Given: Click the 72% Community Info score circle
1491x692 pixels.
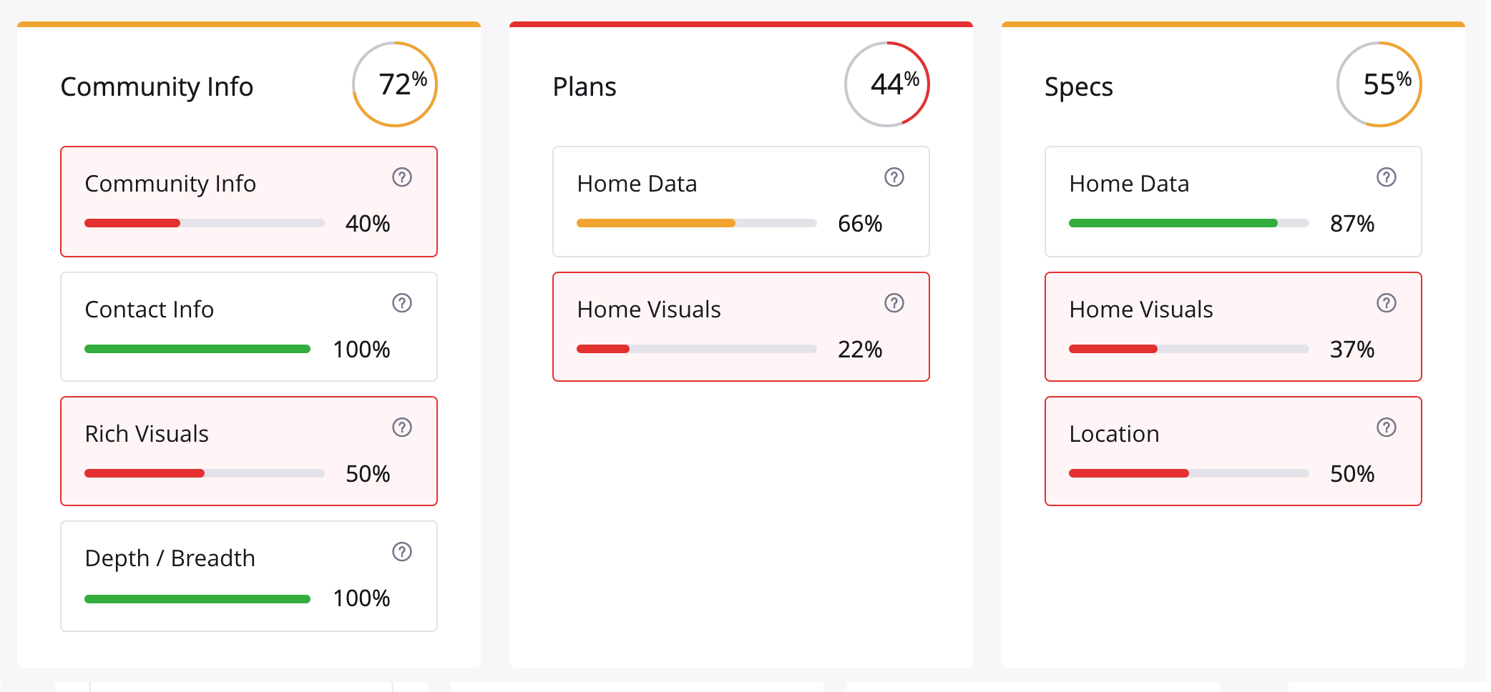Looking at the screenshot, I should [x=395, y=84].
